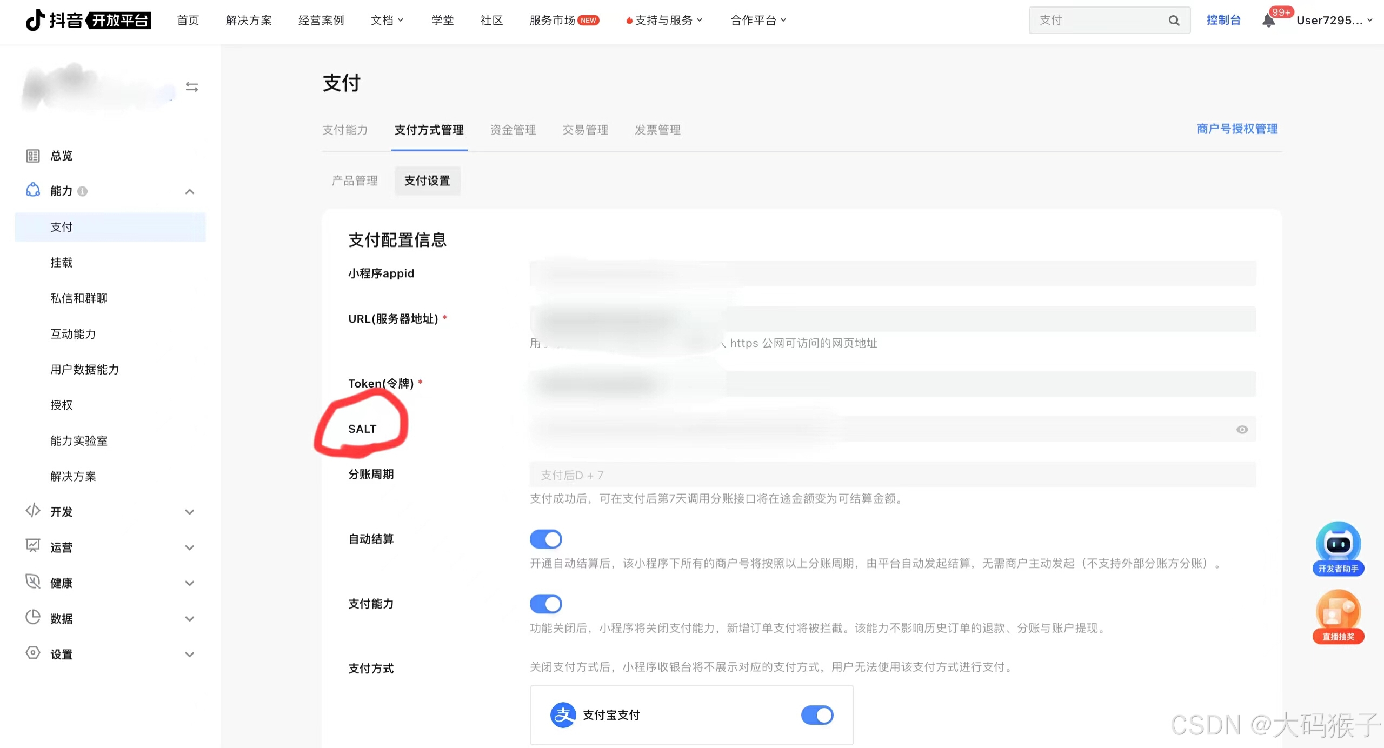Open the 商户号授权管理 link
The height and width of the screenshot is (748, 1384).
click(x=1236, y=129)
